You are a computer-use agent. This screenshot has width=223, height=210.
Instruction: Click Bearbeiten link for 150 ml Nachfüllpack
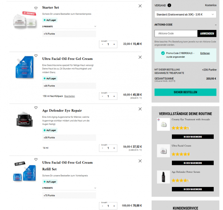(x=70, y=96)
